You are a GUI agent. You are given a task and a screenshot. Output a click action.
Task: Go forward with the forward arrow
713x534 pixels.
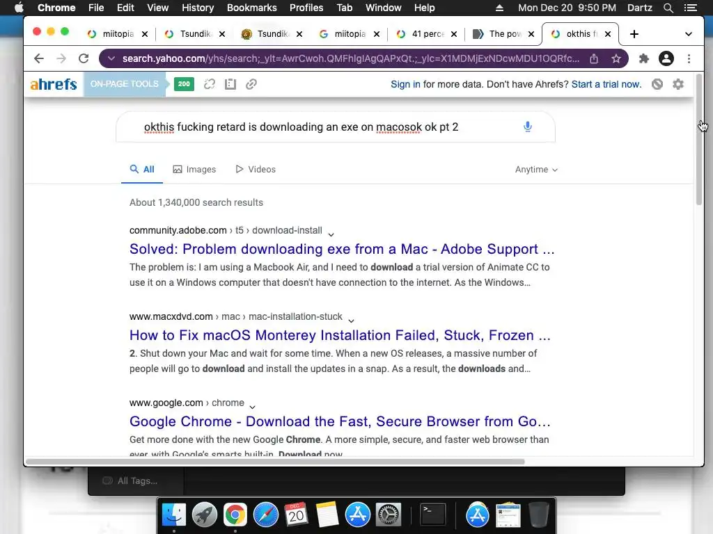[x=61, y=58]
